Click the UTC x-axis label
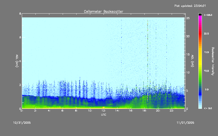 tap(104, 115)
